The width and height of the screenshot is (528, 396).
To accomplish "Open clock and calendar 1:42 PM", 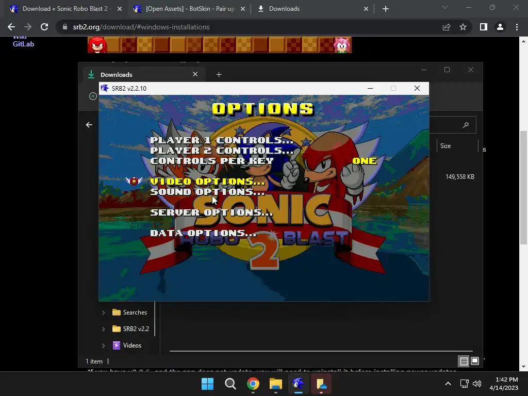I will (504, 384).
